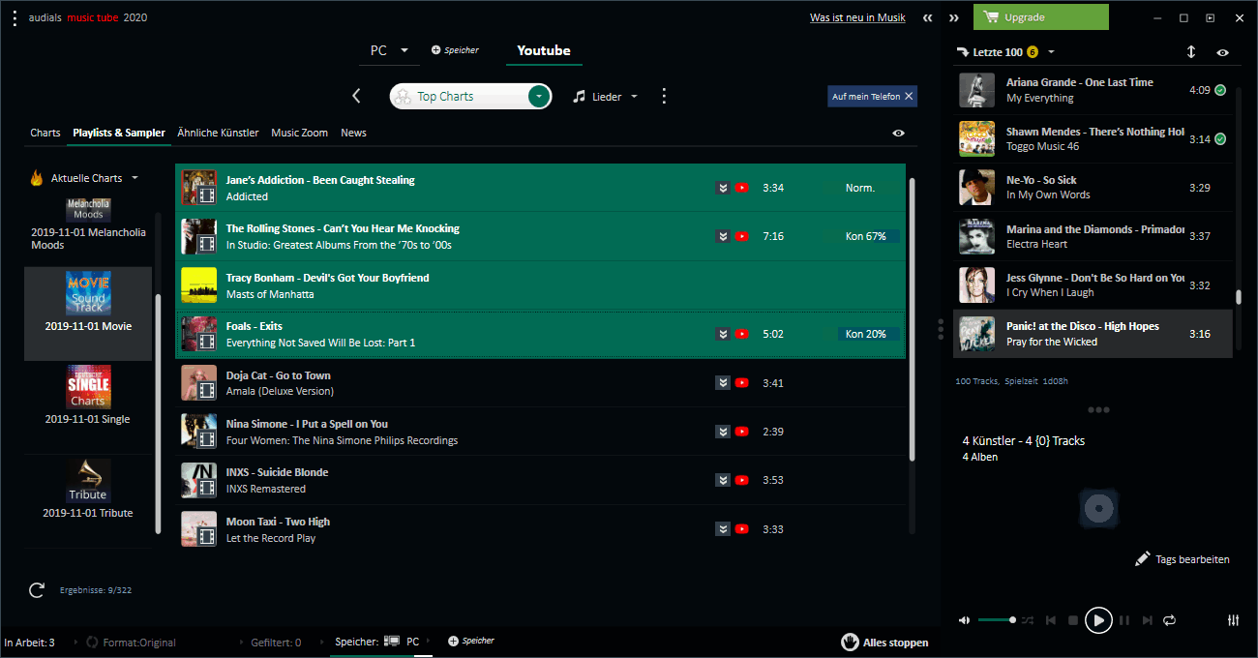Open the PC storage dropdown at the top
The image size is (1258, 658).
click(389, 49)
